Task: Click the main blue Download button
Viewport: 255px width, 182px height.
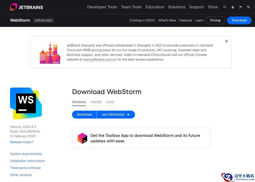Action: pyautogui.click(x=84, y=115)
